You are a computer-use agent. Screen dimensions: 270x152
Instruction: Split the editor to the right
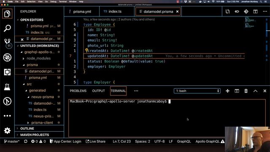pos(255,11)
